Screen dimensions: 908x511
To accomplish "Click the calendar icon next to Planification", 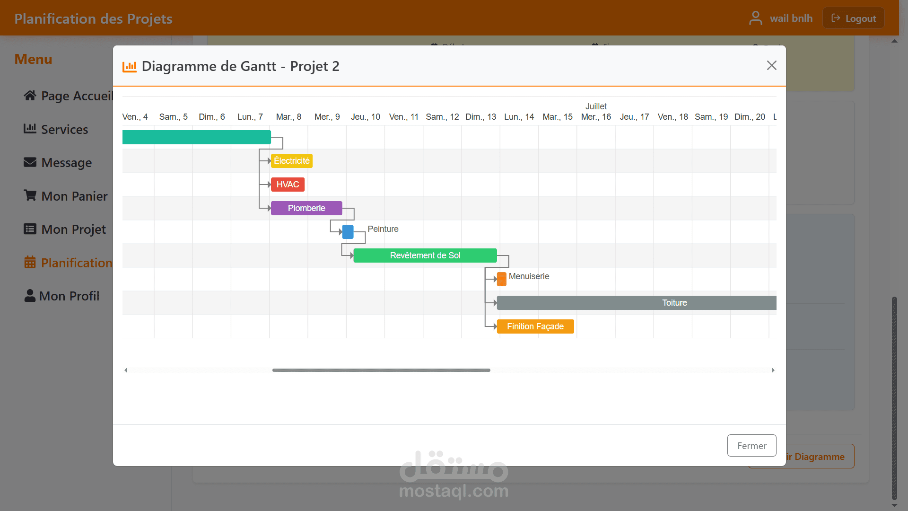I will click(30, 262).
